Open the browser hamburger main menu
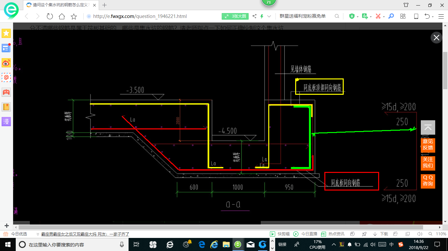This screenshot has height=251, width=448. (441, 16)
